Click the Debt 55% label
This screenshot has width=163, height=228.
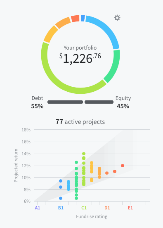(x=37, y=102)
